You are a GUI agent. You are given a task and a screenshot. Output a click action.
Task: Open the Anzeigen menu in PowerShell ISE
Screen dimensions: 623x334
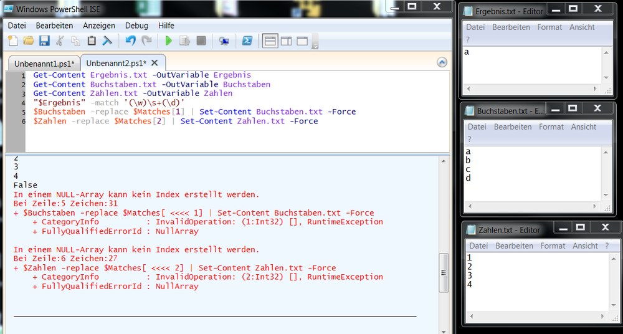coord(98,26)
